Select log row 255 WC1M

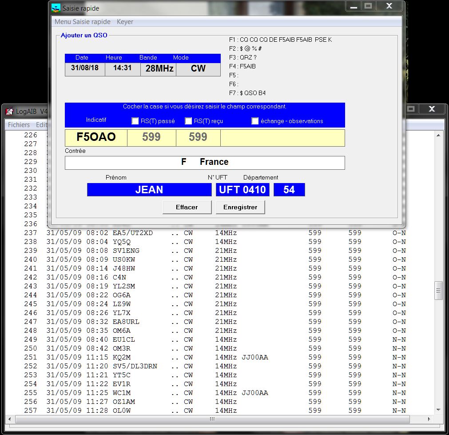pos(215,393)
